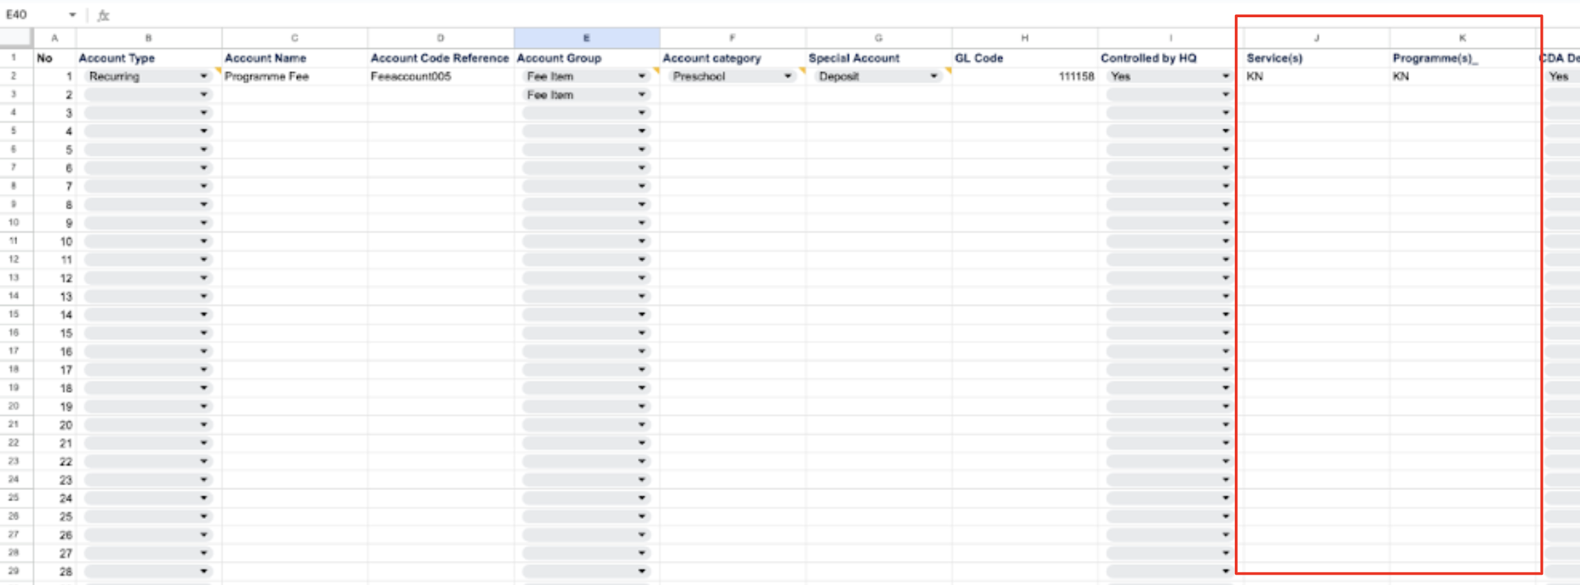Screen dimensions: 1580x585
Task: Open the Fee Item dropdown in row 3
Action: click(641, 95)
